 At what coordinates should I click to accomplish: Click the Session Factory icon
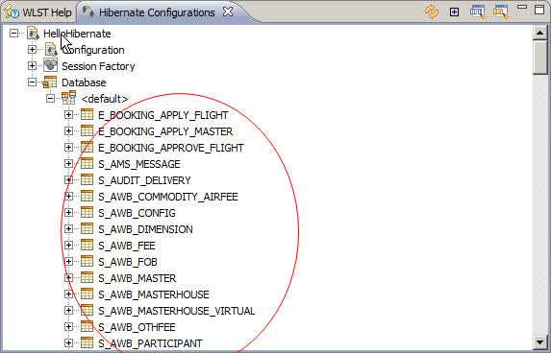coord(51,65)
